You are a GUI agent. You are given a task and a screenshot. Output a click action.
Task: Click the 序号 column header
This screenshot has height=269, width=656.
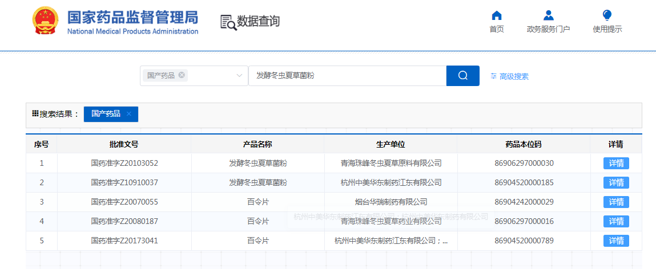tap(42, 145)
